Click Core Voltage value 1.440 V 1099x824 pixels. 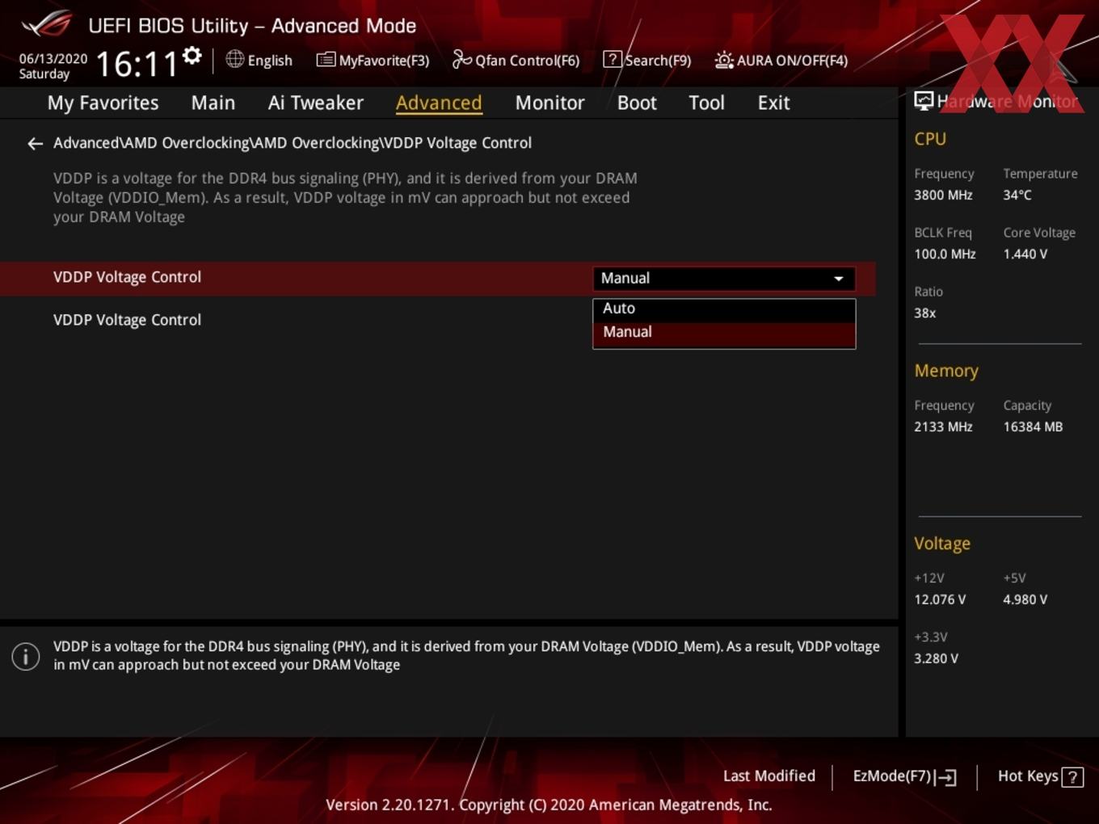1025,254
